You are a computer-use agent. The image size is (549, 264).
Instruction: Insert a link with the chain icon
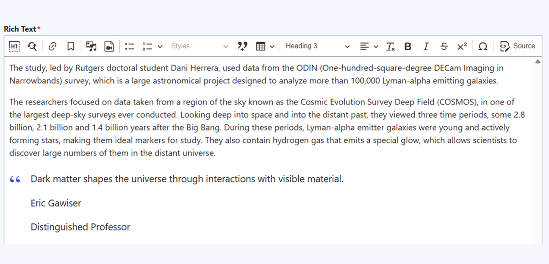(53, 47)
